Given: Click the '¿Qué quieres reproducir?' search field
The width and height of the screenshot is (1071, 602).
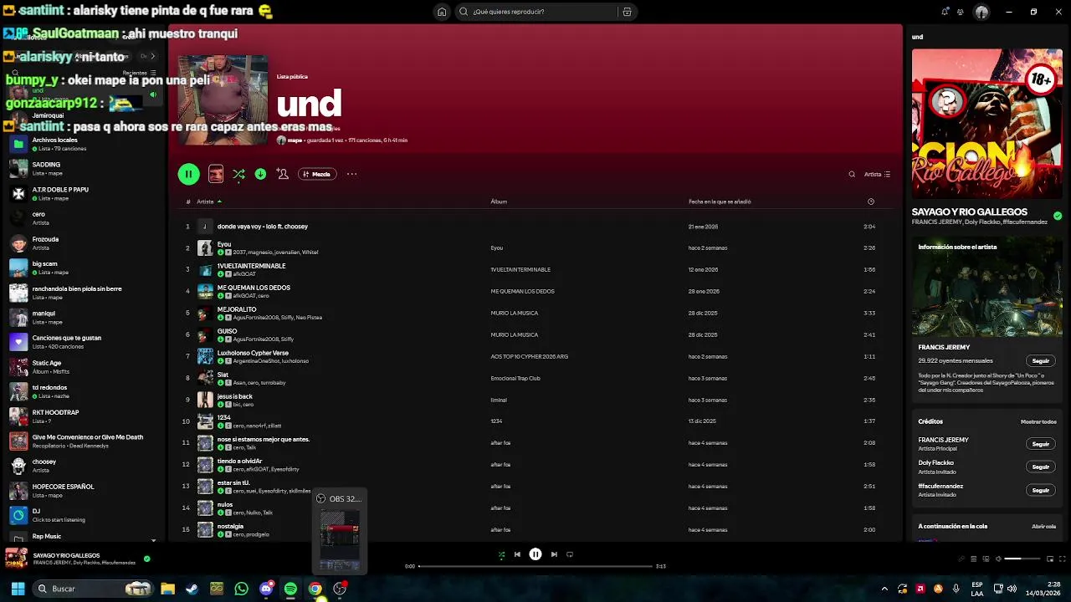Looking at the screenshot, I should [536, 12].
